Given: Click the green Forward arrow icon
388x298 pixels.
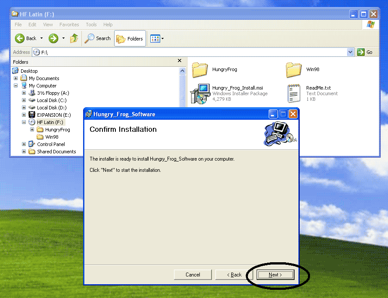Looking at the screenshot, I should (53, 38).
